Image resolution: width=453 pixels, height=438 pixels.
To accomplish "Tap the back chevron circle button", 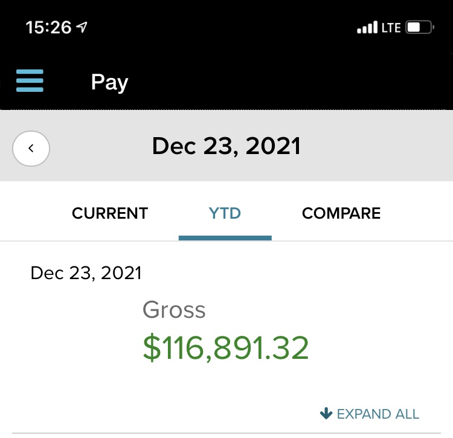I will 31,148.
